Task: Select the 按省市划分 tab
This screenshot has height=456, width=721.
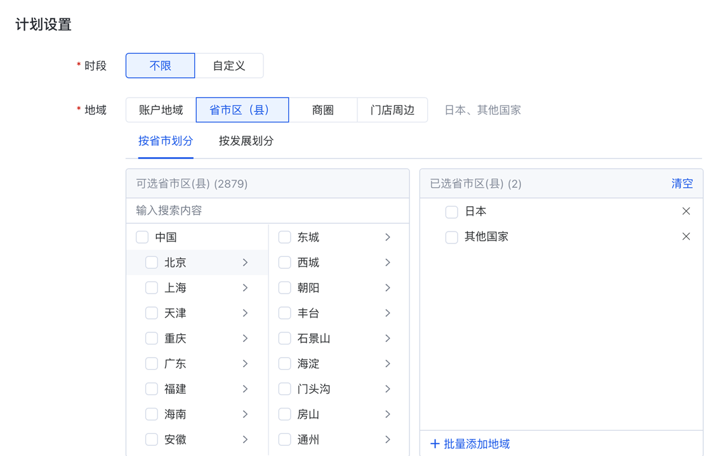Action: coord(166,141)
